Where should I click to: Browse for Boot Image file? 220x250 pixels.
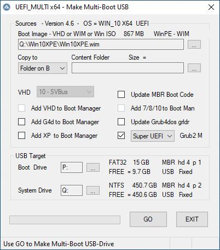(194, 44)
